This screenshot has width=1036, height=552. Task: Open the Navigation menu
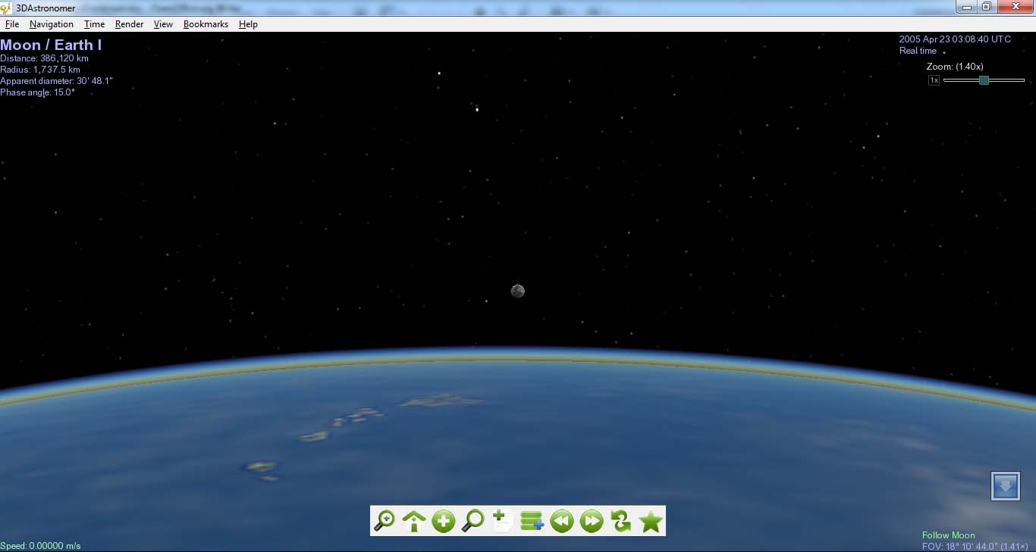point(52,24)
